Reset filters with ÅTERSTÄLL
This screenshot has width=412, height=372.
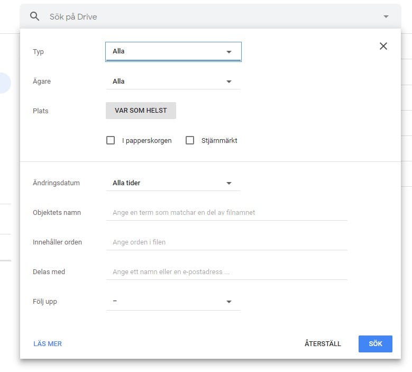[323, 343]
